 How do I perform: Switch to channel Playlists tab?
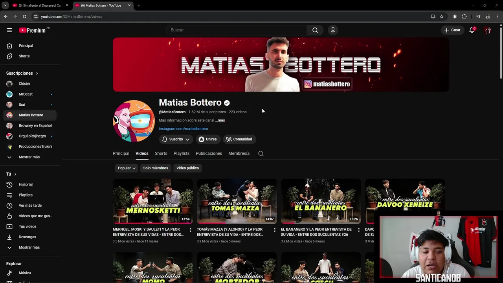pos(182,153)
